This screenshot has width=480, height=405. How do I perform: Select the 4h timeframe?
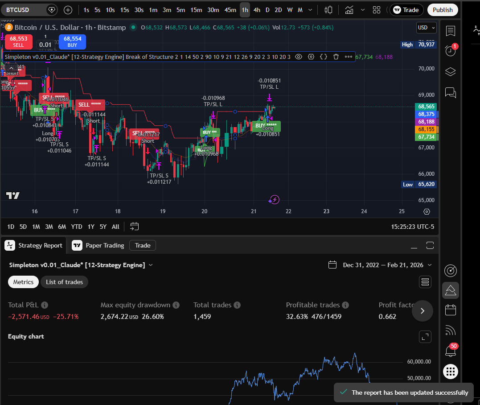pos(257,9)
